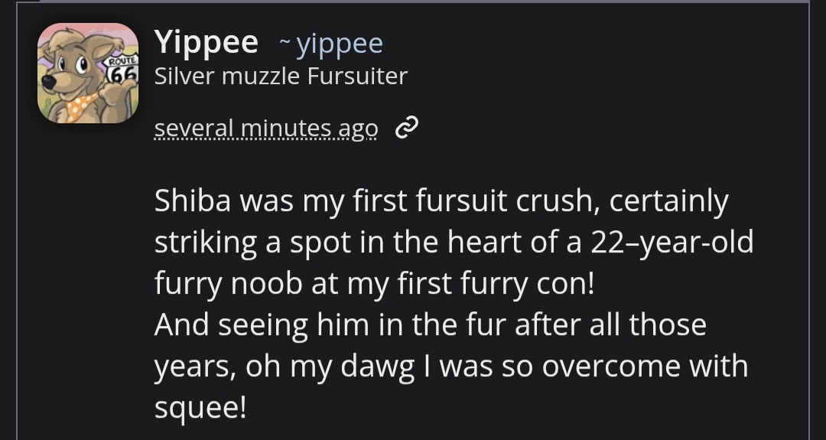The image size is (826, 440).
Task: Open the Yippee display name profile
Action: (206, 43)
